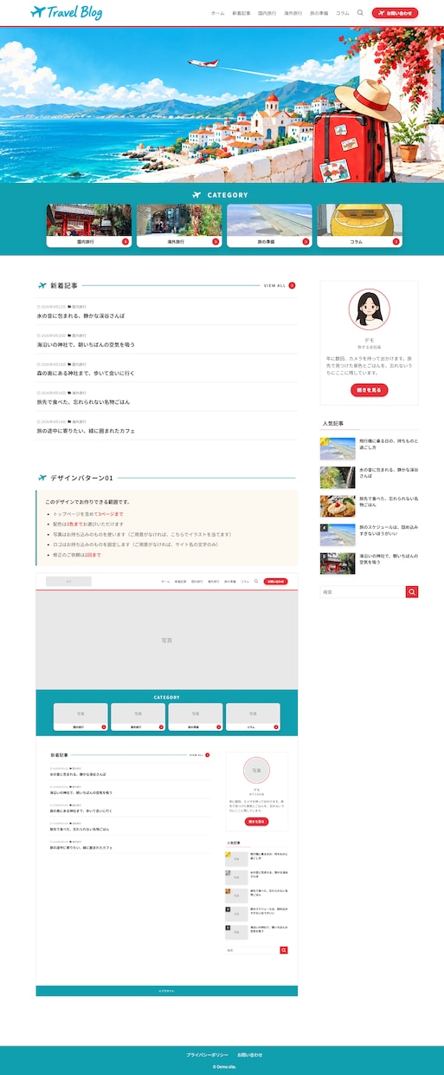Select 海外旅行 in the top navigation
The width and height of the screenshot is (444, 1075).
pyautogui.click(x=293, y=13)
